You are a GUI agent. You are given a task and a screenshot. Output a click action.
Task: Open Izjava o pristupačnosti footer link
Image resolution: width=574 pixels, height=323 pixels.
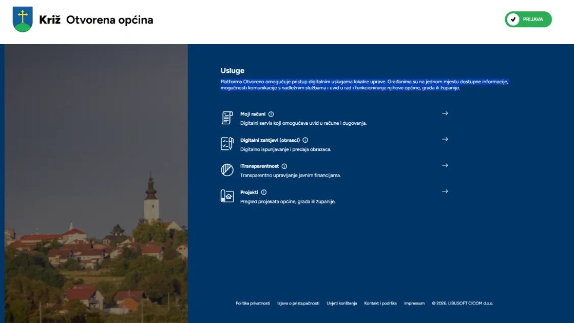pos(298,303)
